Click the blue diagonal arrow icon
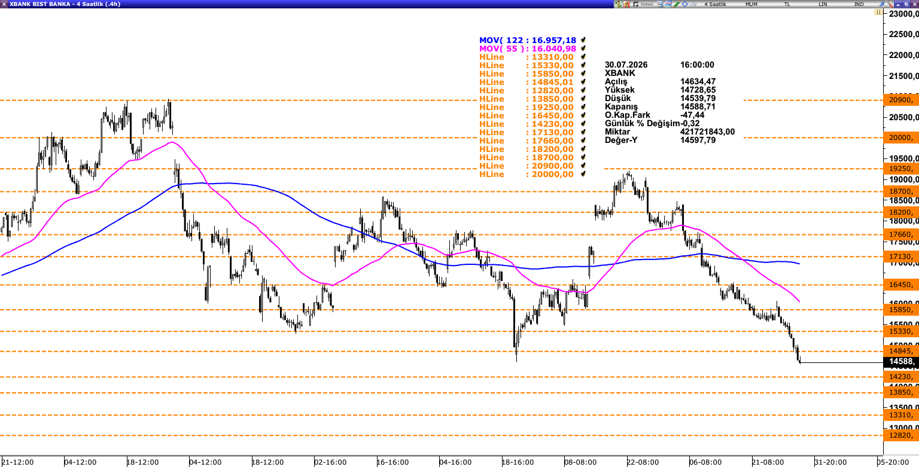 (881, 4)
